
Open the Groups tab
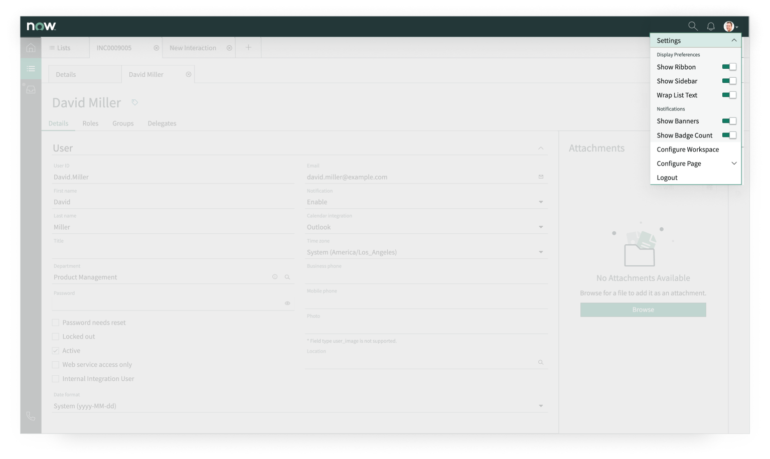pos(123,123)
